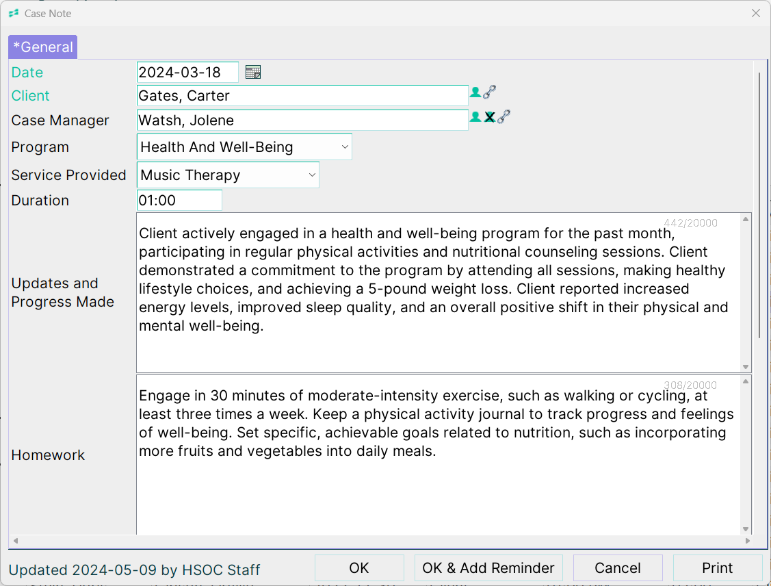Click the chain link icon beside Case Manager

click(x=504, y=117)
